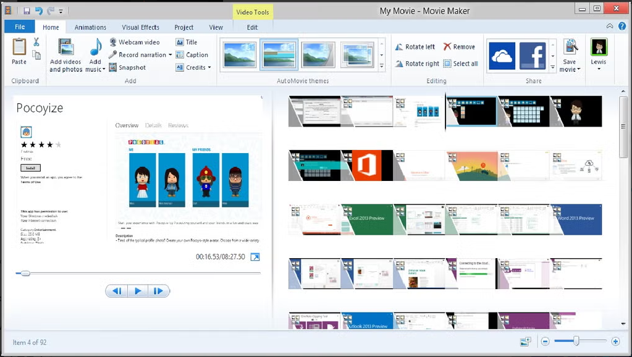The width and height of the screenshot is (632, 357).
Task: Add Credits to the movie
Action: click(191, 68)
